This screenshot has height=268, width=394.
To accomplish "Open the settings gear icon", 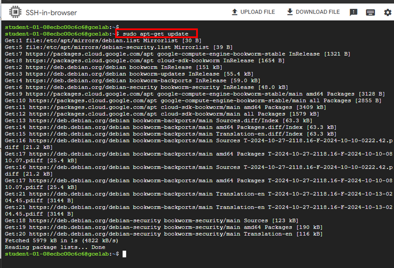I will [387, 12].
